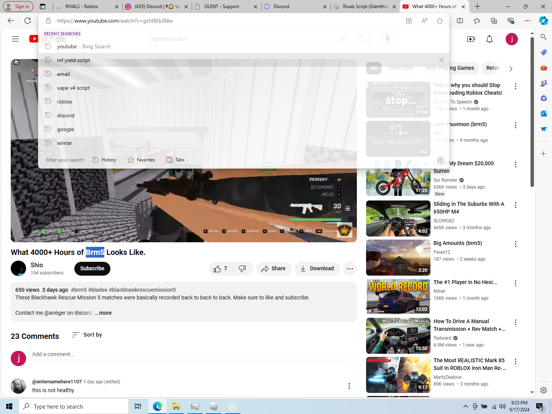Screen dimensions: 552x414
Task: Open the Windows Start menu
Action: pyautogui.click(x=9, y=406)
